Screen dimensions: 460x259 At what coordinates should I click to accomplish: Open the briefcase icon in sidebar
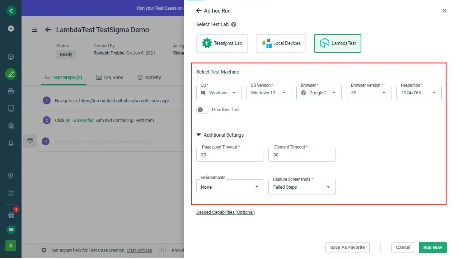[x=11, y=91]
